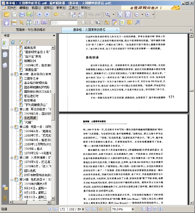195x213 pixels.
Task: Click the Email envelope icon
Action: point(29,14)
